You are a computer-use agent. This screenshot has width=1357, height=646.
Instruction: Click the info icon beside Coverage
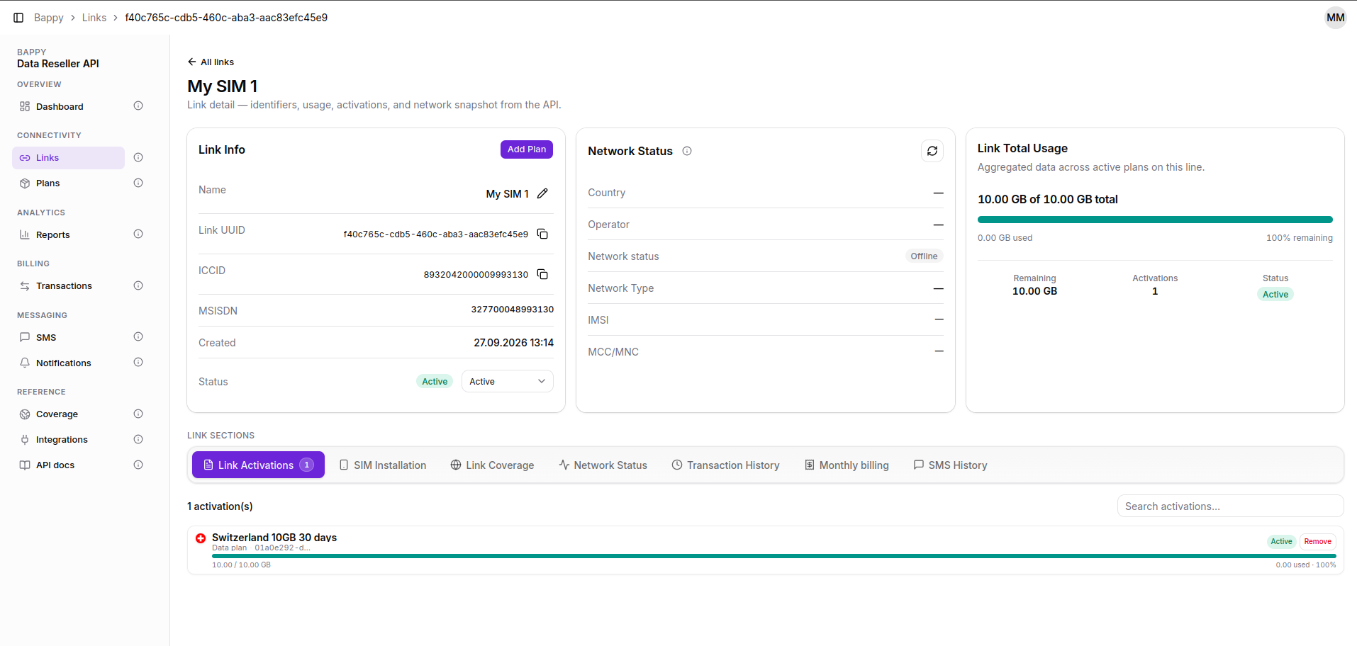[x=138, y=414]
